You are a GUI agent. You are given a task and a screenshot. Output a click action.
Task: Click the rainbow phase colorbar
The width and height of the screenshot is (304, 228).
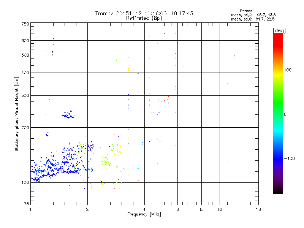click(278, 113)
